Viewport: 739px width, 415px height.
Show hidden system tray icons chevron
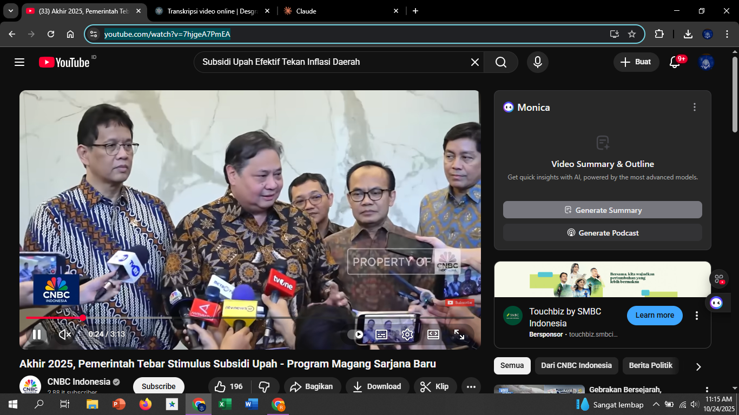click(656, 404)
